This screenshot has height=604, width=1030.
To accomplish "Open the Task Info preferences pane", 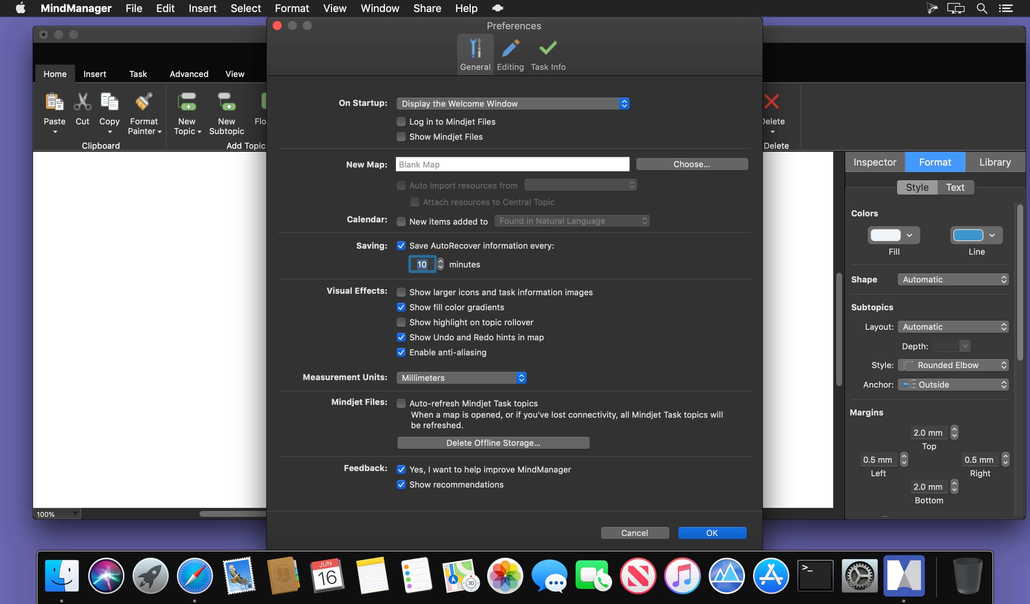I will point(548,54).
